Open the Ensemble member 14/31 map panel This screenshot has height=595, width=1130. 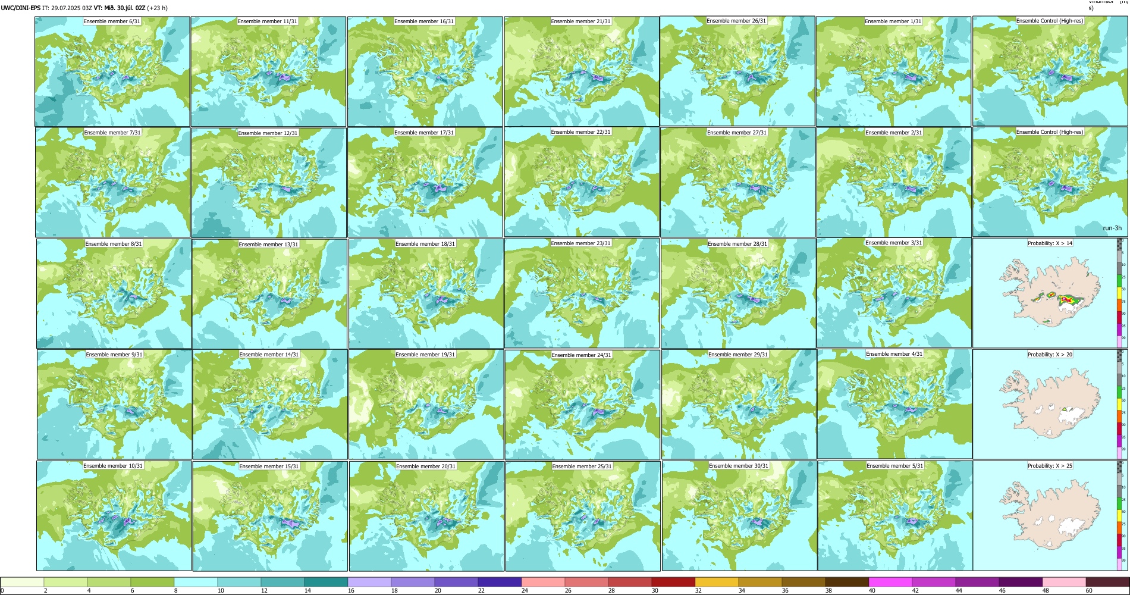click(x=270, y=405)
